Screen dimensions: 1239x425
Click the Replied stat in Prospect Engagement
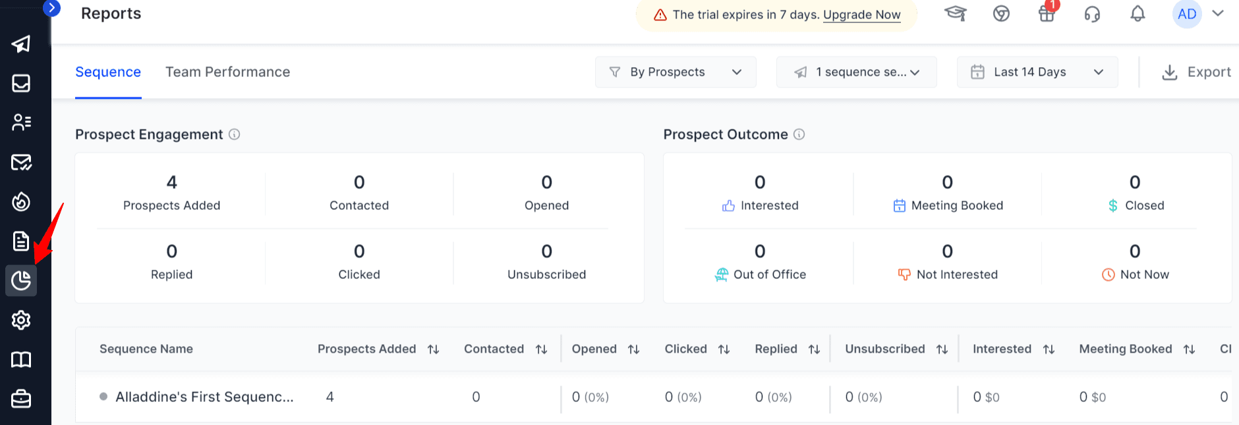(172, 261)
